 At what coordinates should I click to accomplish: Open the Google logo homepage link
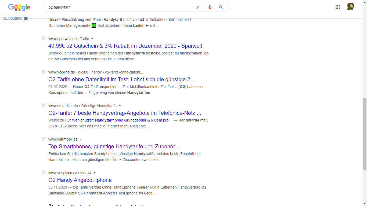pyautogui.click(x=19, y=8)
